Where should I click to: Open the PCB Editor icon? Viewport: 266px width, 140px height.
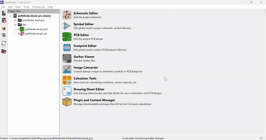(67, 37)
